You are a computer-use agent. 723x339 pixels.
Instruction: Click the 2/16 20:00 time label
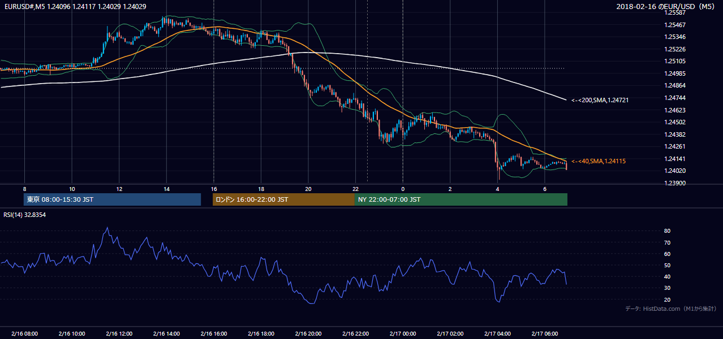308,334
